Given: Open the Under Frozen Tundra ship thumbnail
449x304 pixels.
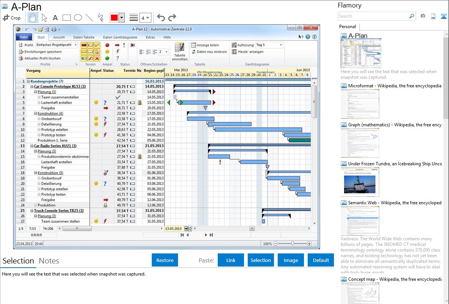Looking at the screenshot, I should coord(360,182).
